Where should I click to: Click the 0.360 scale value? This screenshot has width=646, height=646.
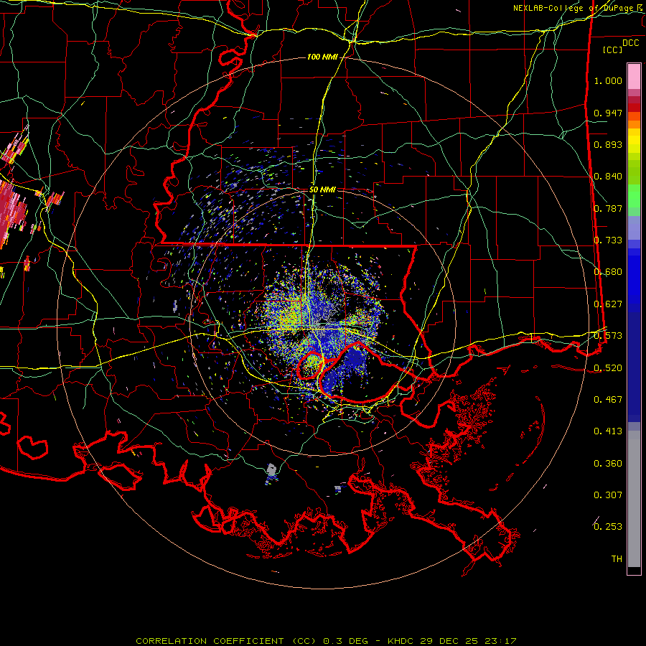(608, 464)
